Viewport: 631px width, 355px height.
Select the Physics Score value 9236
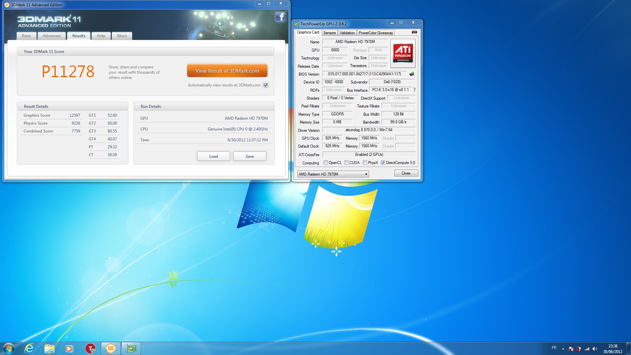(x=76, y=123)
